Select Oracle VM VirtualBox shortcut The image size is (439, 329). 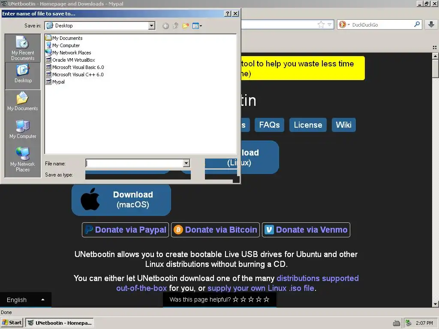pos(70,60)
